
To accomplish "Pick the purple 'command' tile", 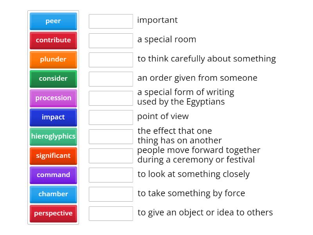I will click(x=53, y=175).
